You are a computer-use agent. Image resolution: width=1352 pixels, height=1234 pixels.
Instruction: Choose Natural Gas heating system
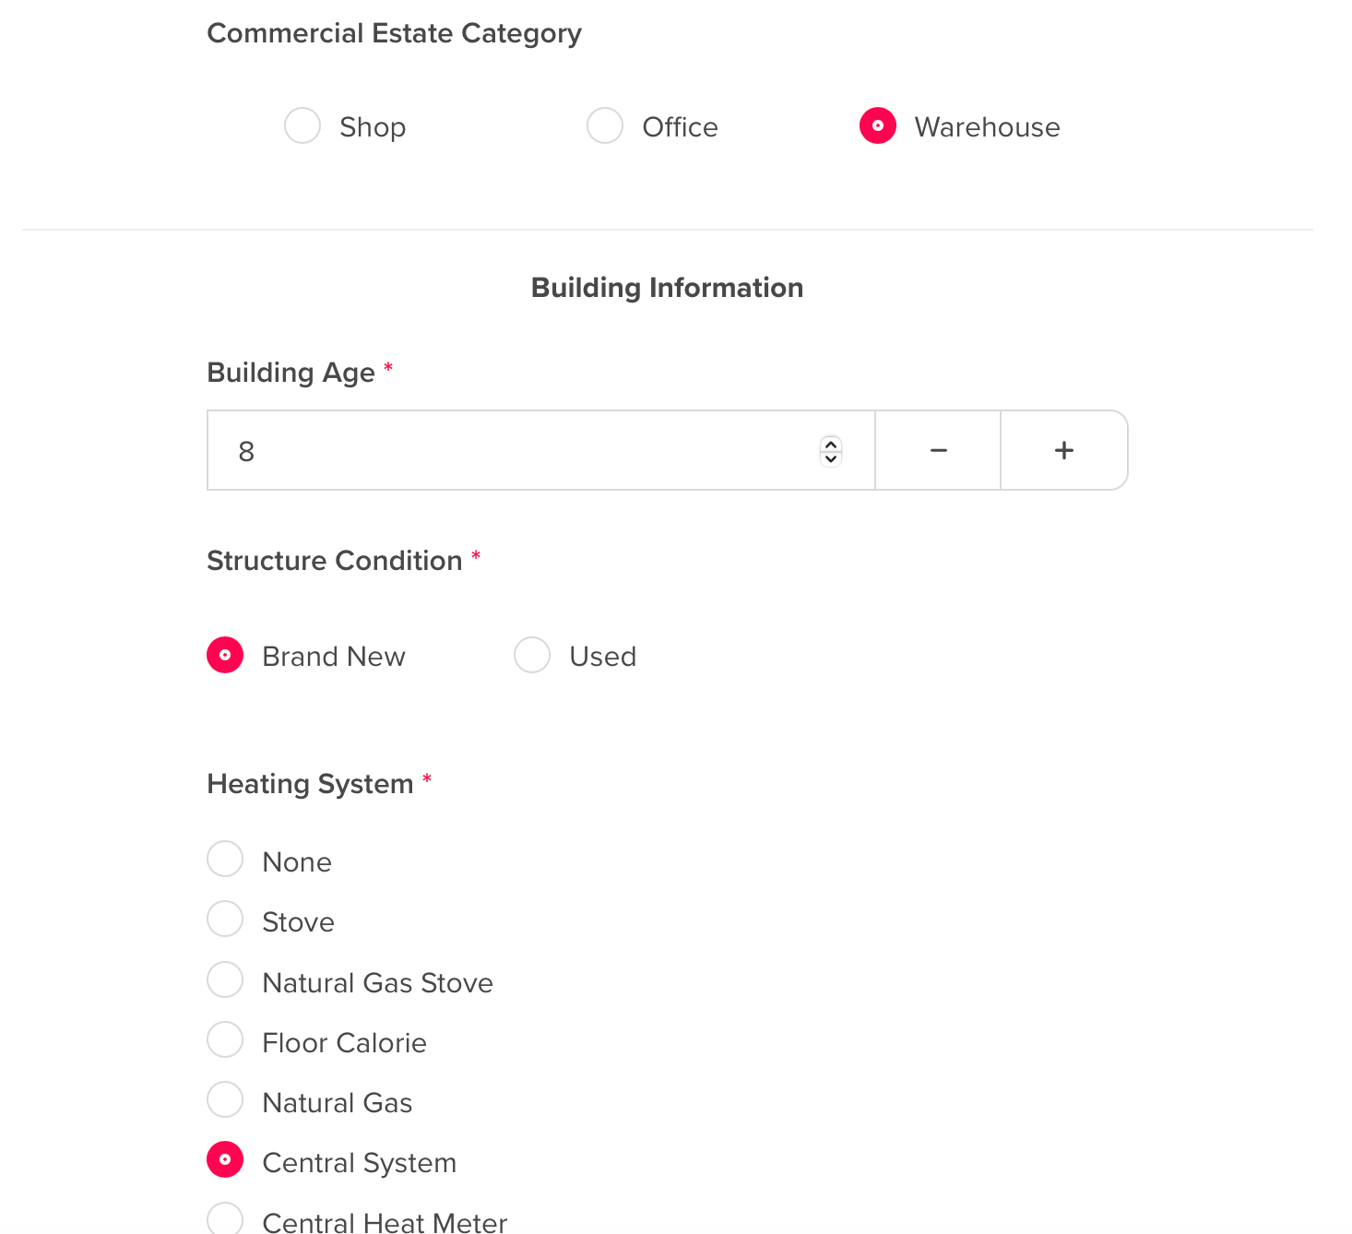click(x=225, y=1100)
